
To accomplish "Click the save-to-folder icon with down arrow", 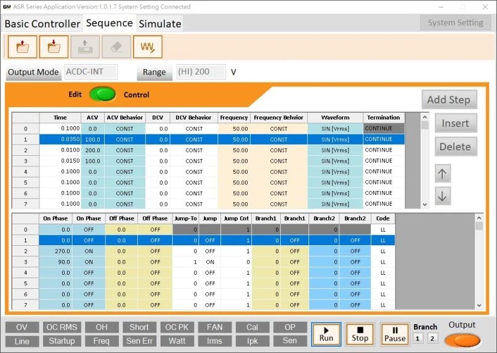I will (54, 47).
